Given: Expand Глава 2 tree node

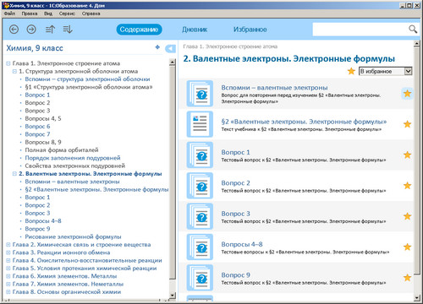Looking at the screenshot, I should pyautogui.click(x=8, y=245).
